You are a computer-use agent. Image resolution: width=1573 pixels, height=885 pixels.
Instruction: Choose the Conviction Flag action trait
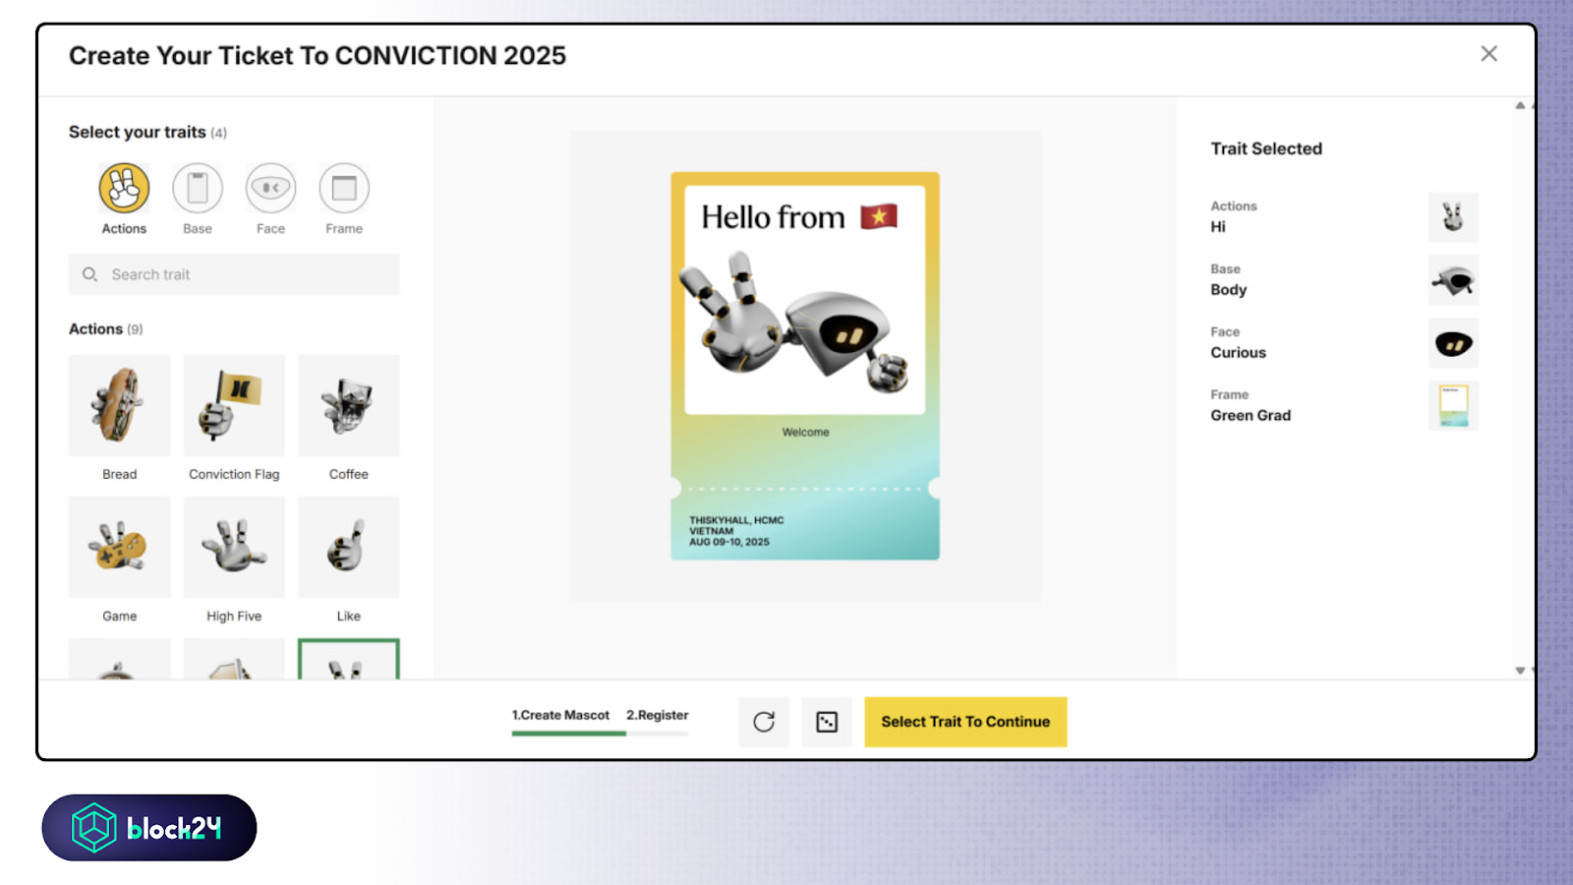(234, 405)
